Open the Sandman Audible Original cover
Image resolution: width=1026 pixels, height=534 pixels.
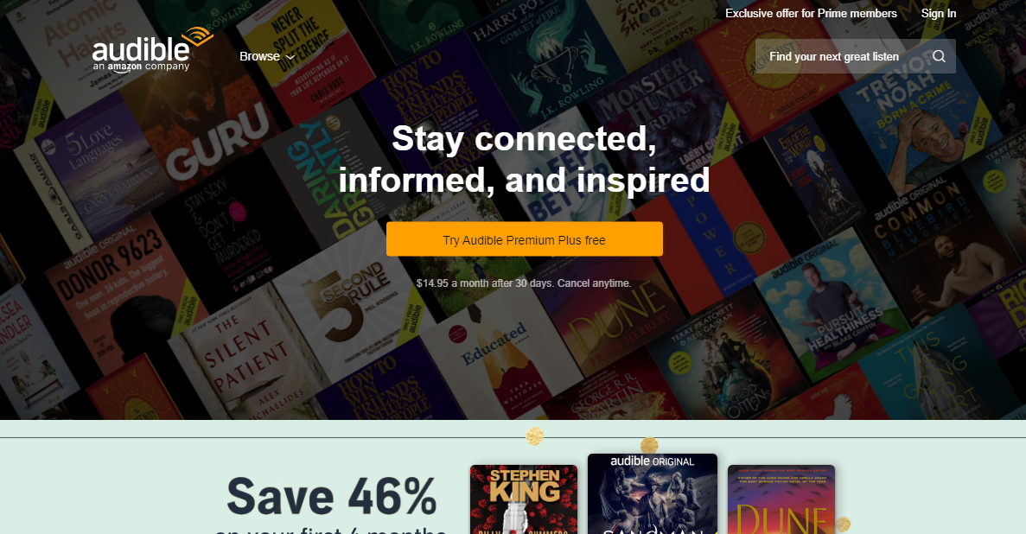tap(653, 493)
